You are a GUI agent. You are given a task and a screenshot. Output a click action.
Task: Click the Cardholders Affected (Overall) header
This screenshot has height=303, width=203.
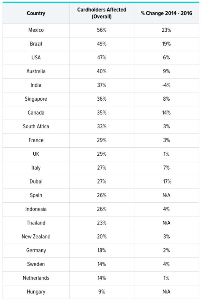pyautogui.click(x=102, y=13)
